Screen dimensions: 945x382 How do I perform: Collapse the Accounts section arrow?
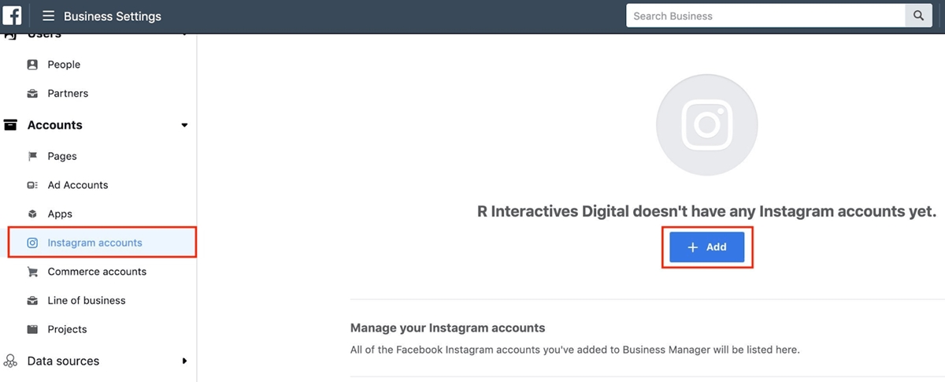coord(184,125)
